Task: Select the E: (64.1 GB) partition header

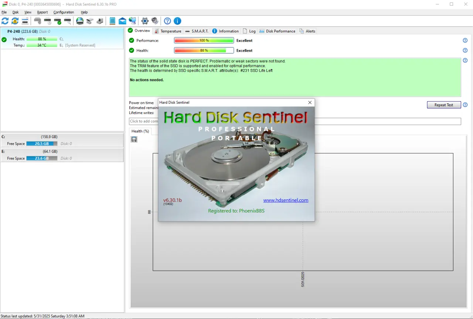Action: click(62, 151)
